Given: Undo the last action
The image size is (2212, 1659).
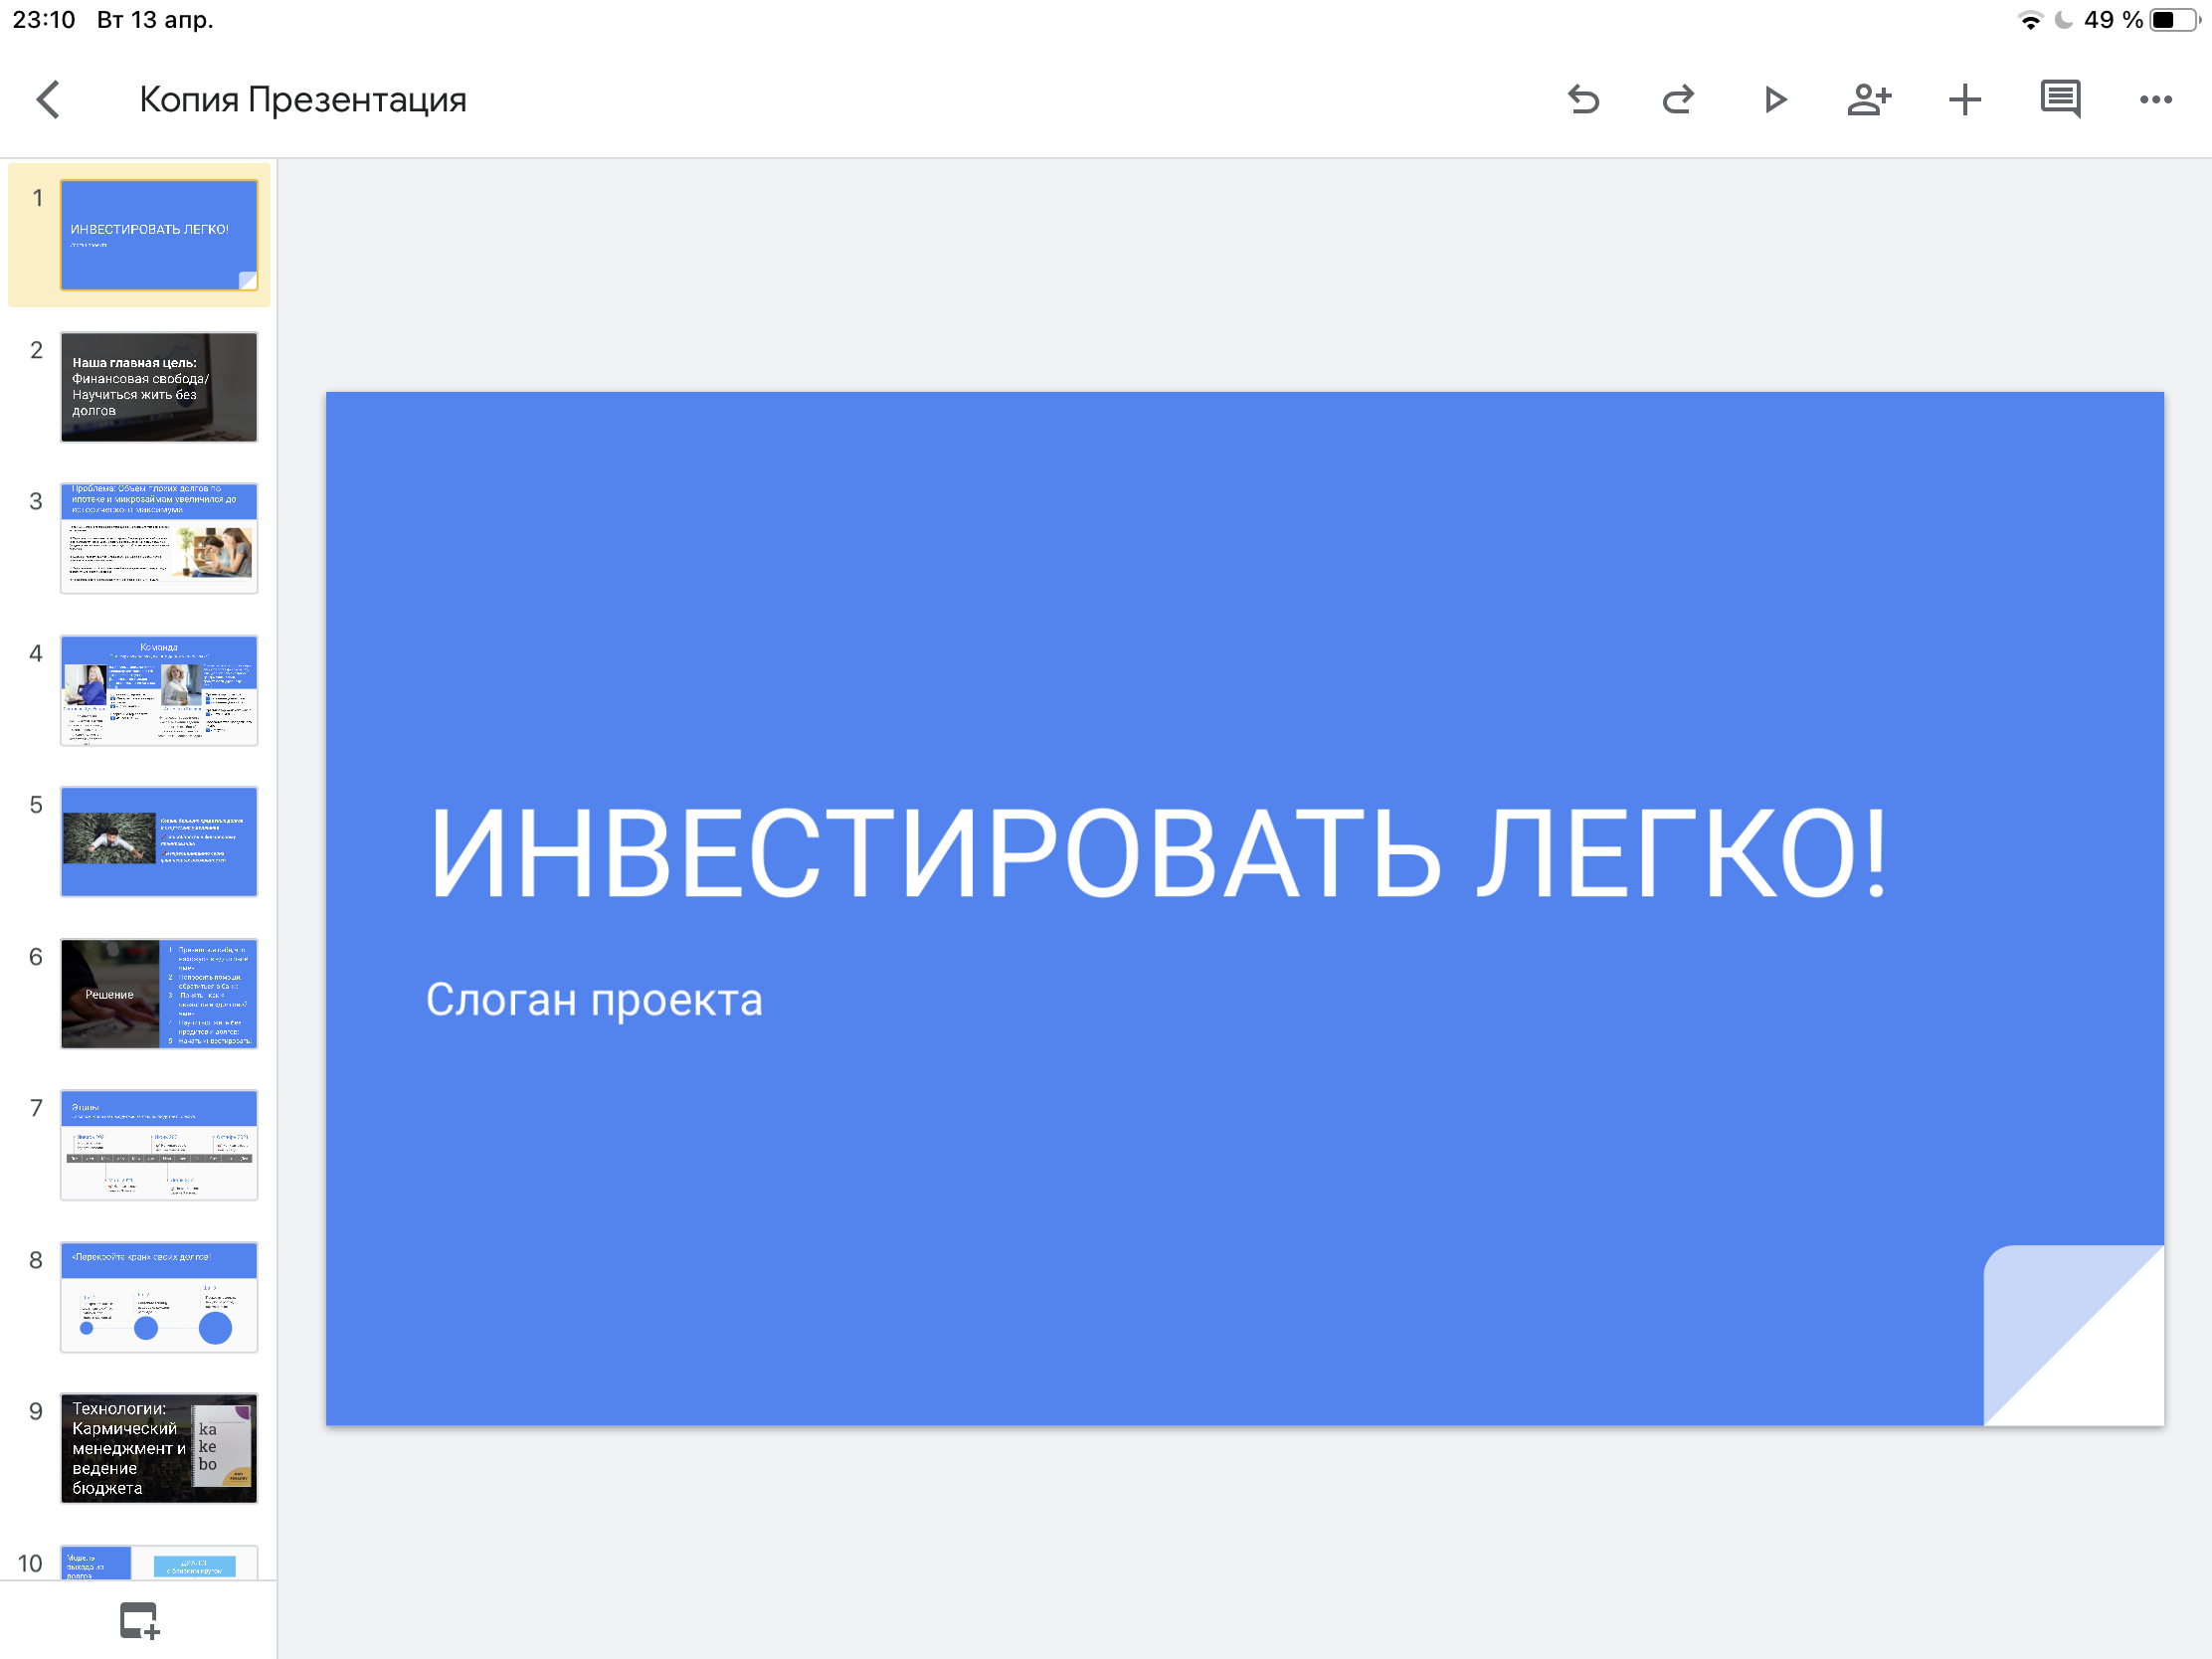Looking at the screenshot, I should click(x=1584, y=100).
